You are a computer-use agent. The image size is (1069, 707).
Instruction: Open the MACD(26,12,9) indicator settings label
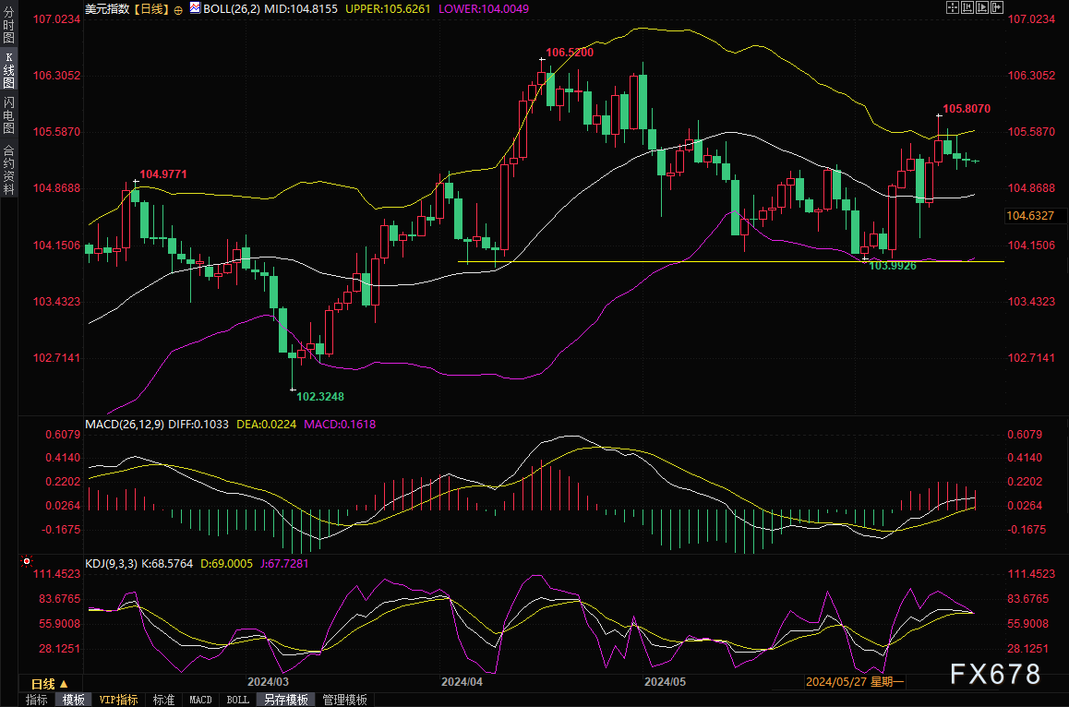(x=126, y=424)
